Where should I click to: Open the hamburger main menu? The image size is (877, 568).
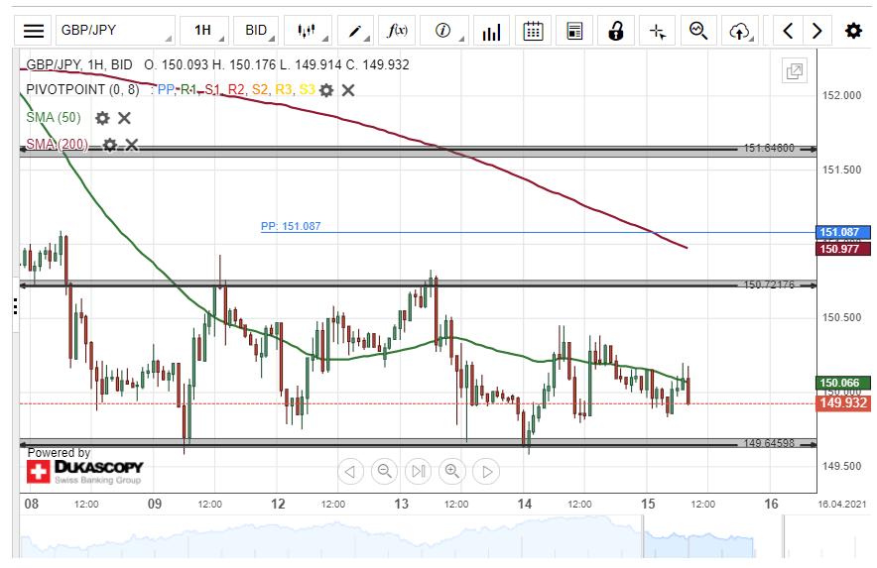coord(34,30)
